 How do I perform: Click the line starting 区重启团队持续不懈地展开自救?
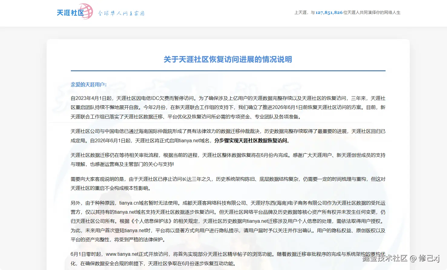coord(228,107)
